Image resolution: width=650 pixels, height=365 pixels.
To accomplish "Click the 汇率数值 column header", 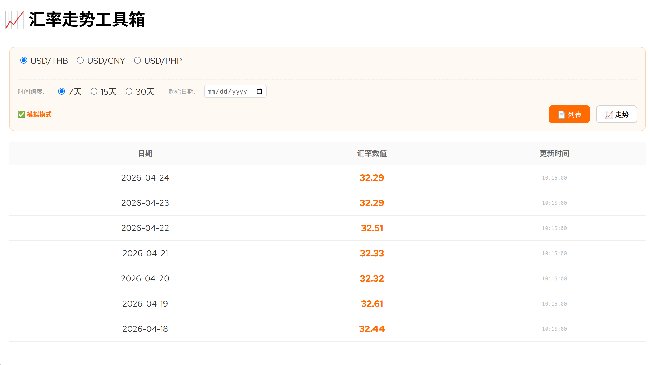I will coord(372,153).
